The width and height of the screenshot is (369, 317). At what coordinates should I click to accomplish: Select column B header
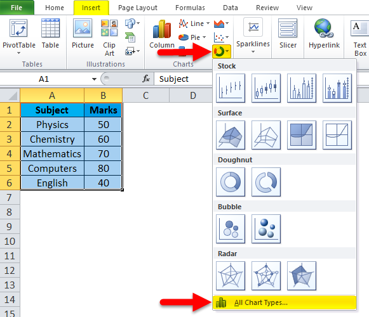(103, 95)
